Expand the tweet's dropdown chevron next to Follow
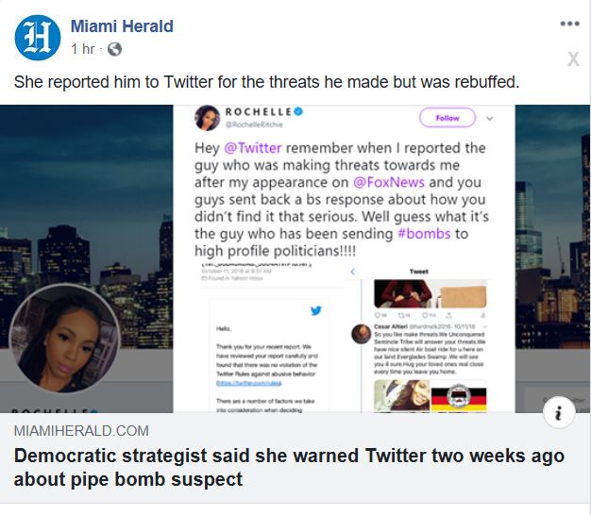591x515 pixels. click(x=490, y=118)
